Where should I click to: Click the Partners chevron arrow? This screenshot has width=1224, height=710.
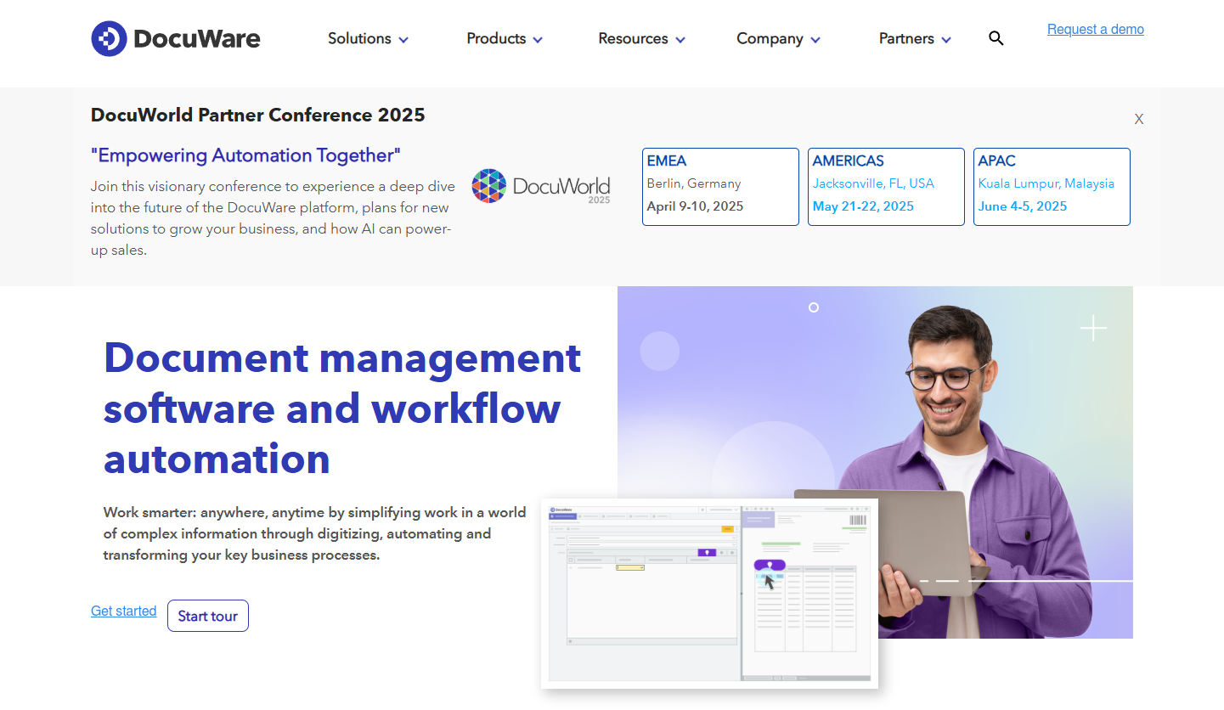tap(946, 40)
